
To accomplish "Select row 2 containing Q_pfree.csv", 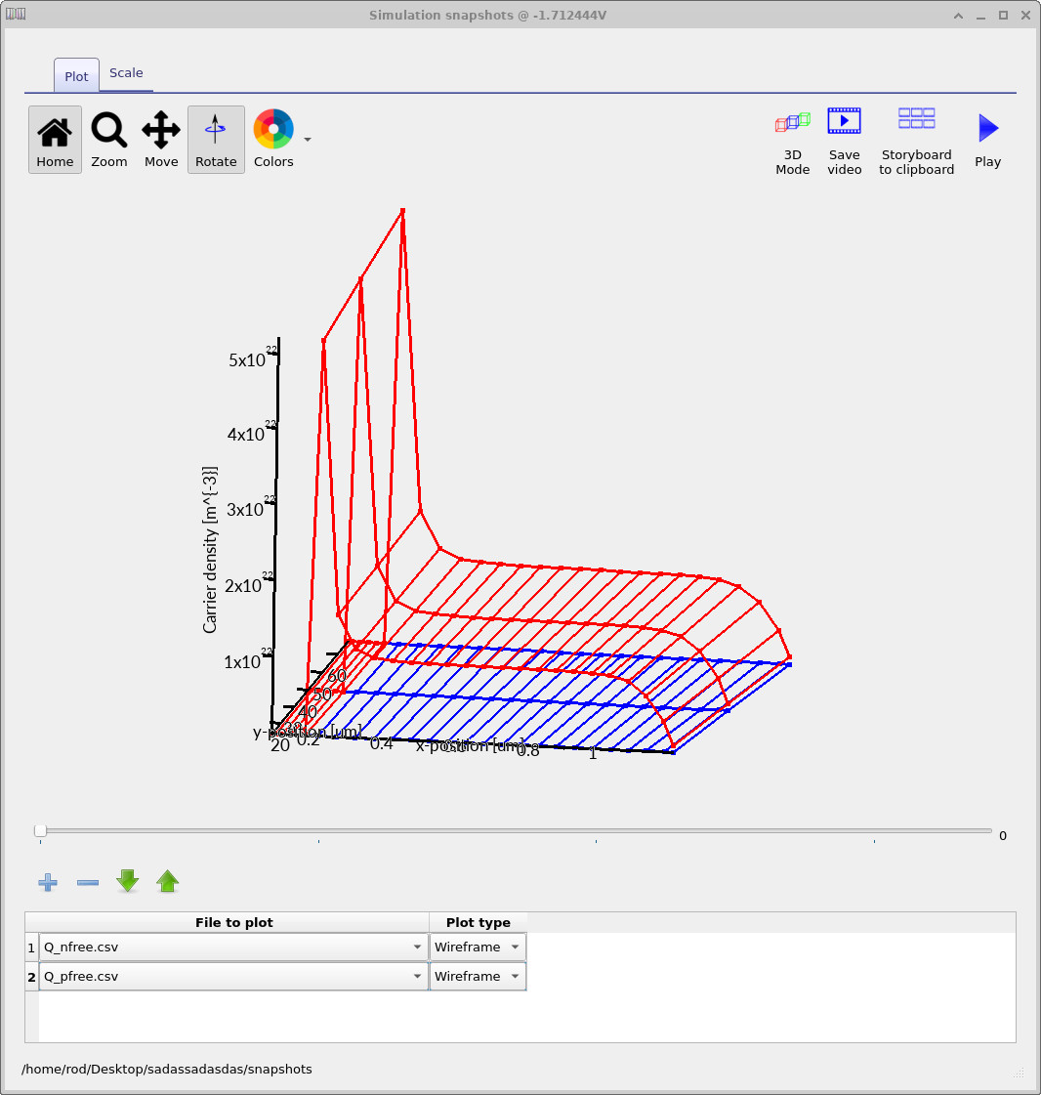I will point(30,976).
